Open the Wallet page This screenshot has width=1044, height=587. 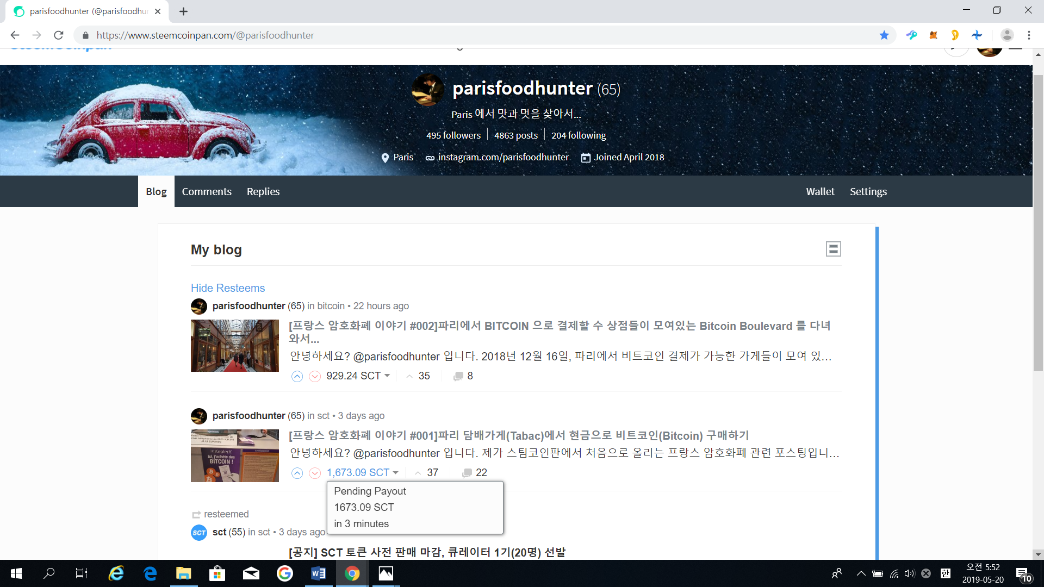[820, 191]
